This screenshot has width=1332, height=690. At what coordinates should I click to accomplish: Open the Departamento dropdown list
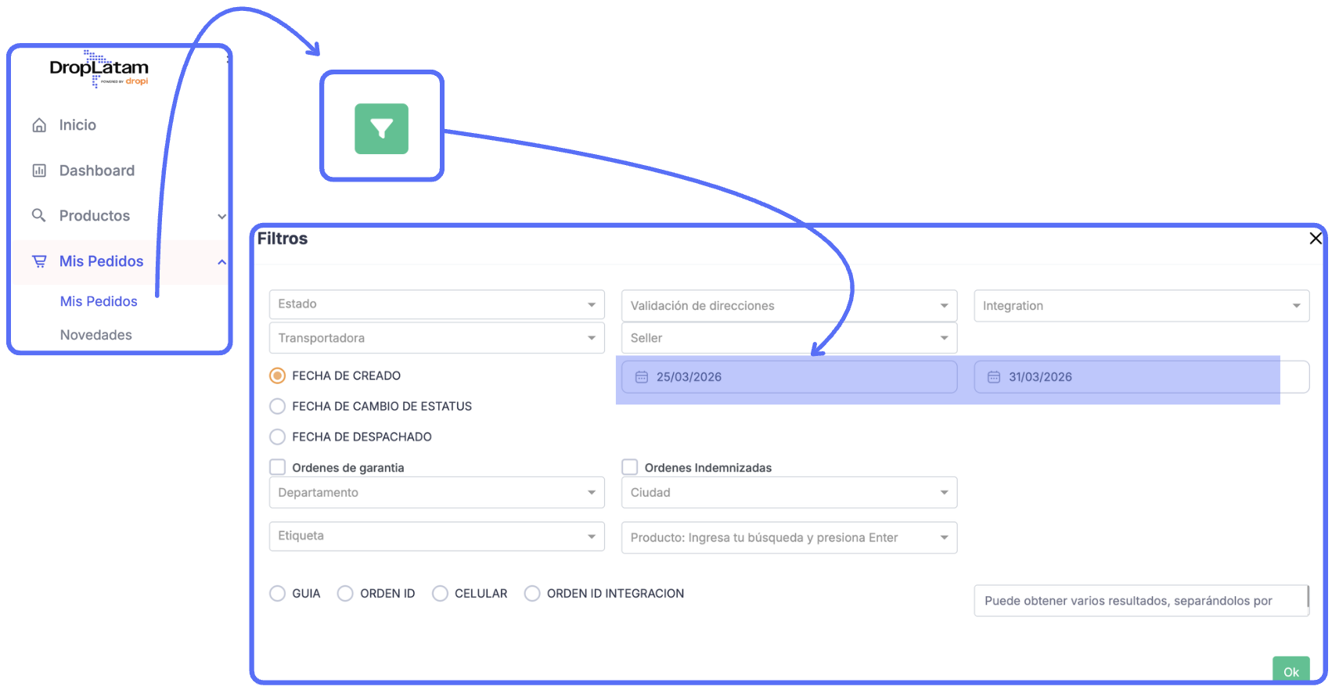(x=436, y=493)
